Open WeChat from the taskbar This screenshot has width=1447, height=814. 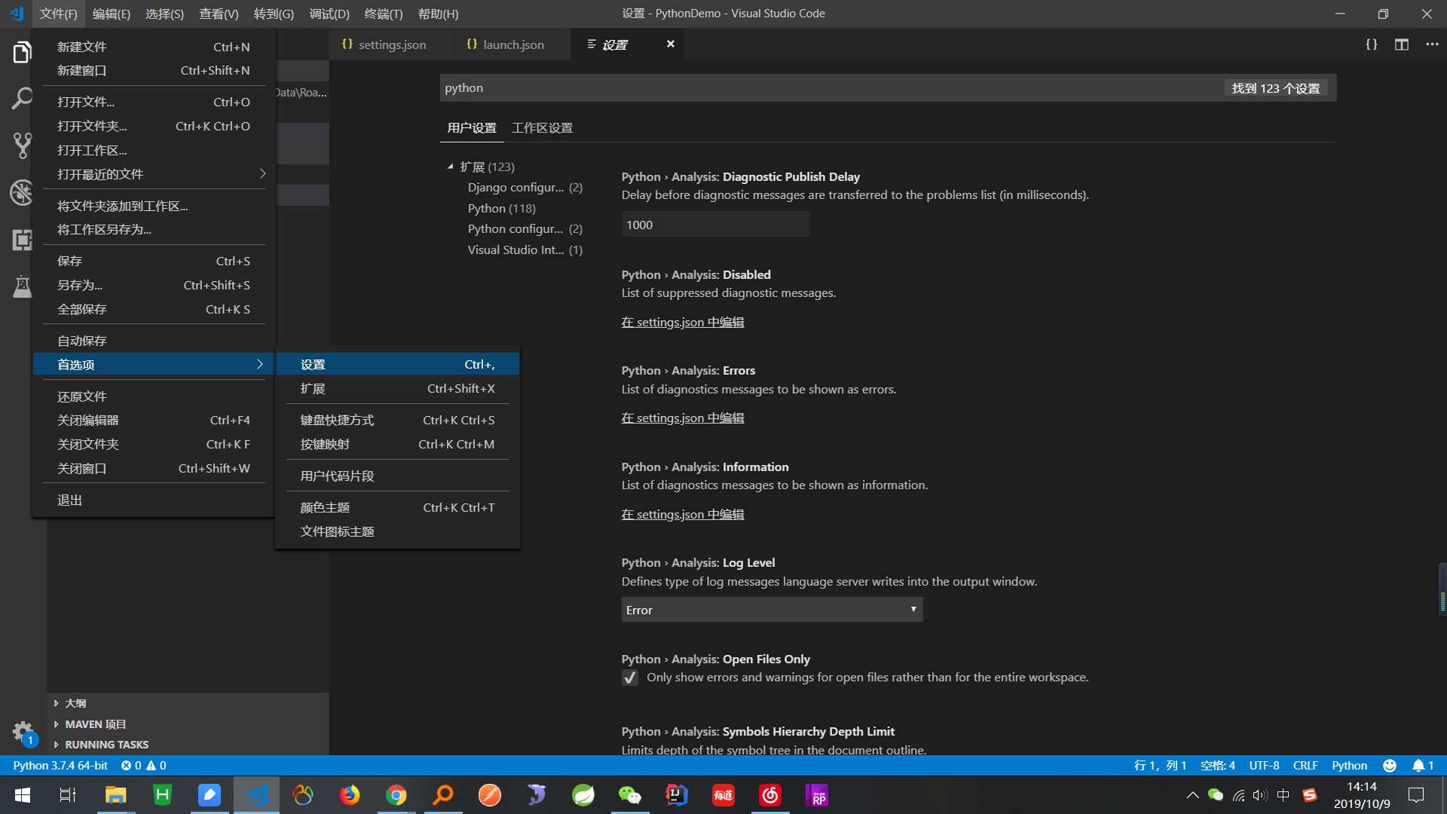click(629, 795)
